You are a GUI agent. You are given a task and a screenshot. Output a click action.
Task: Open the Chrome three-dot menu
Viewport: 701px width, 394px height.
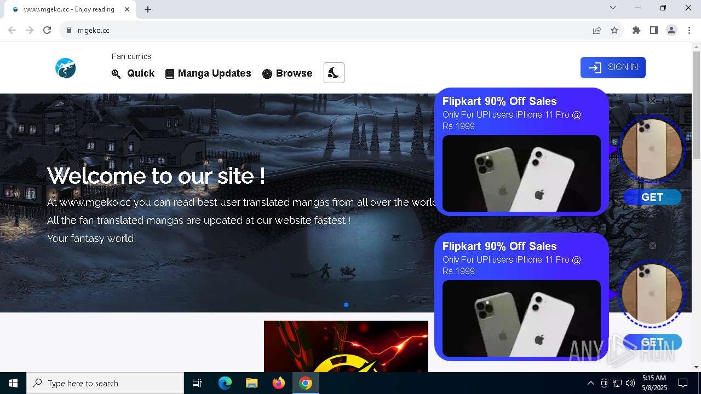tap(689, 30)
